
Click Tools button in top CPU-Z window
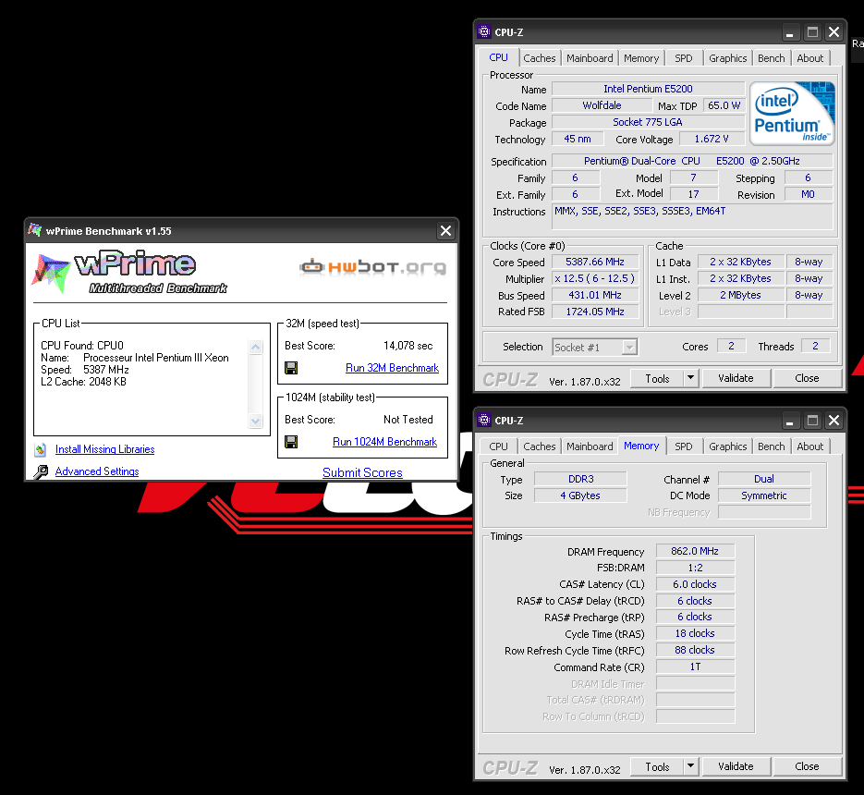coord(657,378)
